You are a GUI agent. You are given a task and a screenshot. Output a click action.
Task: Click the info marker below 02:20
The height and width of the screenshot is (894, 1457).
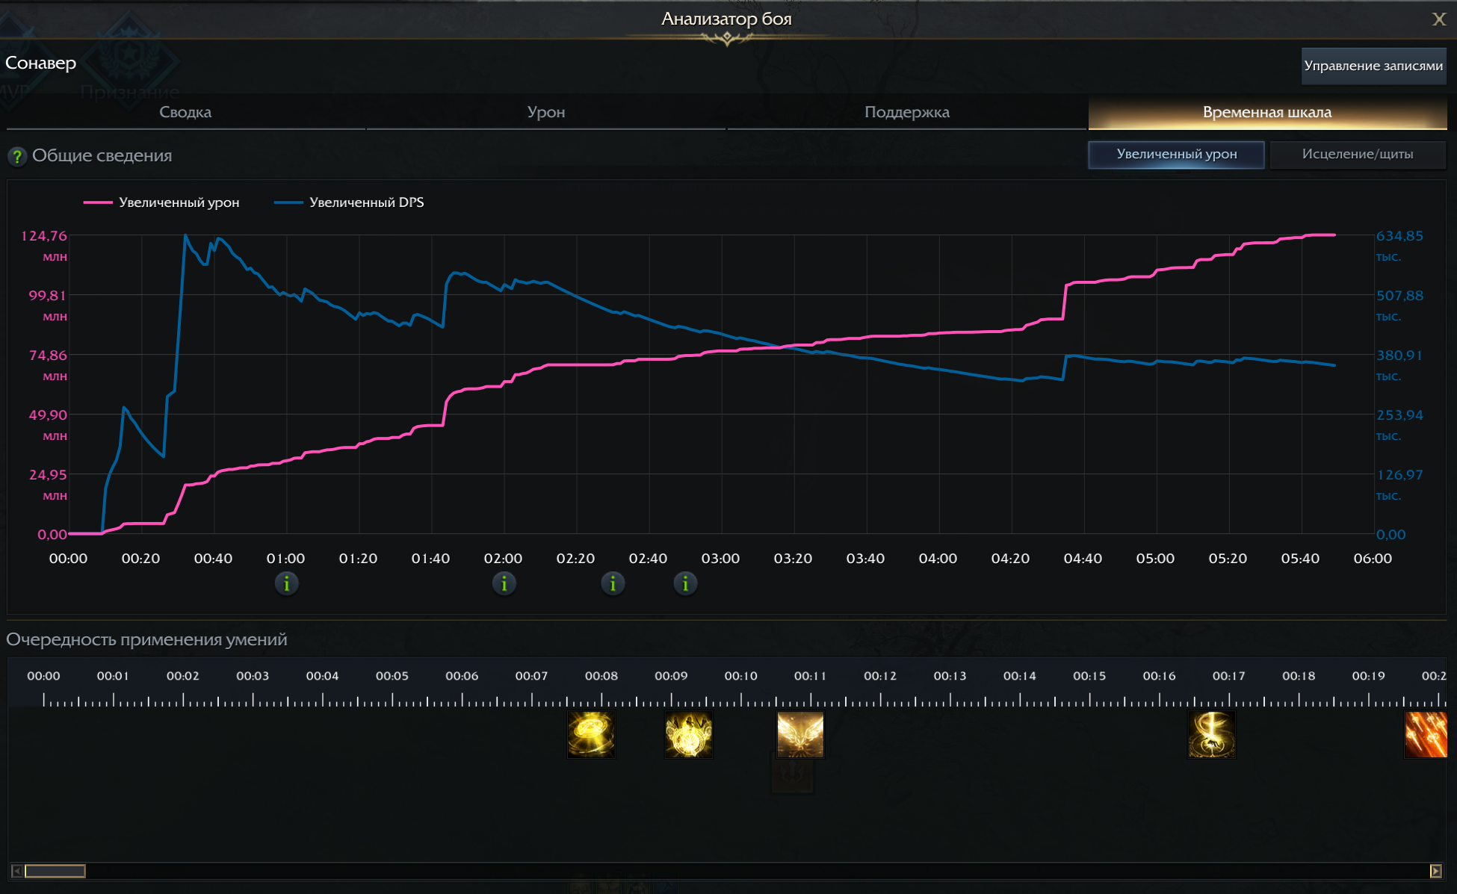613,583
